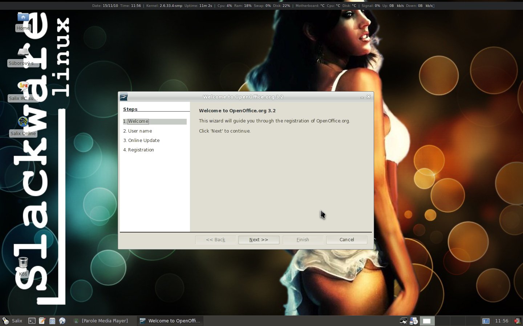Click the Uptime 11m 2s status text
The width and height of the screenshot is (523, 326).
tap(198, 6)
